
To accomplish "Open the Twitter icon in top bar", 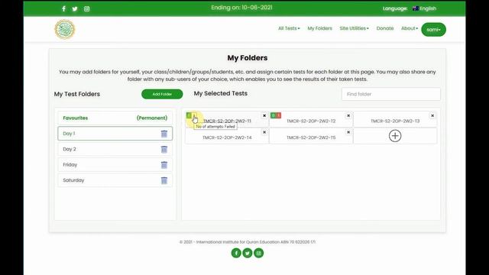I will point(75,8).
